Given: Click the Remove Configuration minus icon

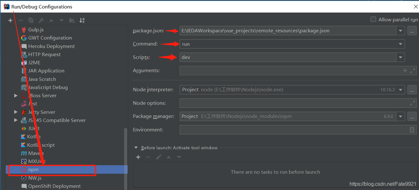Looking at the screenshot, I should tap(21, 20).
